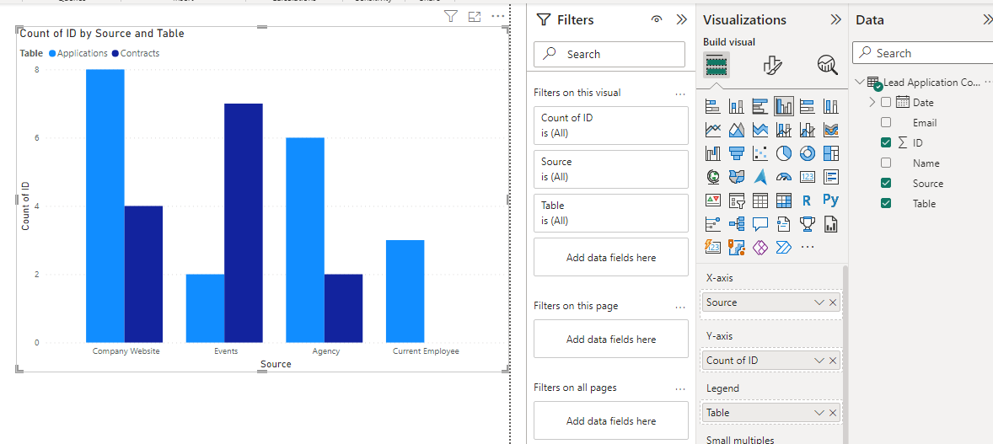Select the Python visual
Screen dimensions: 993x444
(831, 201)
